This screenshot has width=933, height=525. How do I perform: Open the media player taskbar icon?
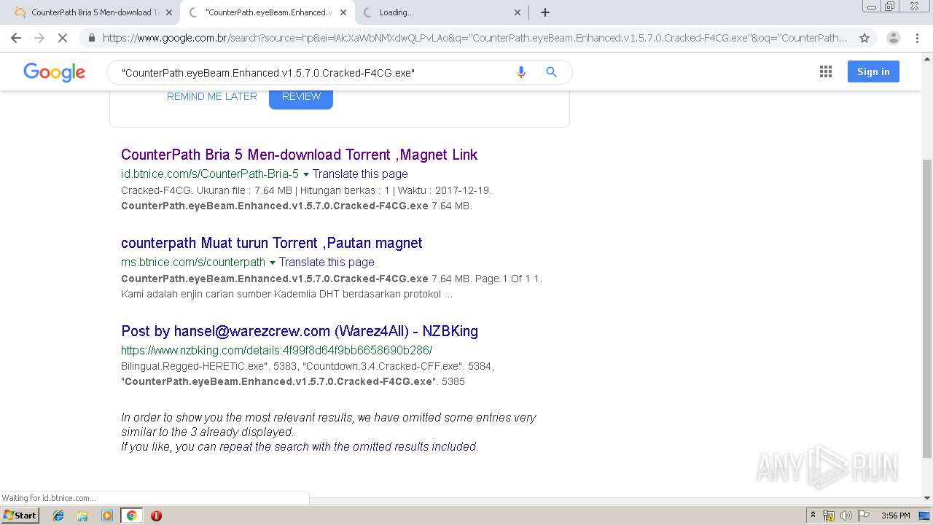(x=107, y=516)
